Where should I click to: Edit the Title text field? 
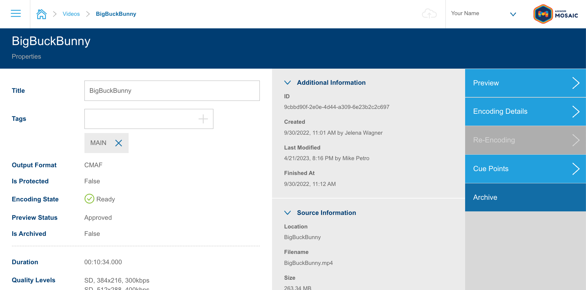(172, 91)
